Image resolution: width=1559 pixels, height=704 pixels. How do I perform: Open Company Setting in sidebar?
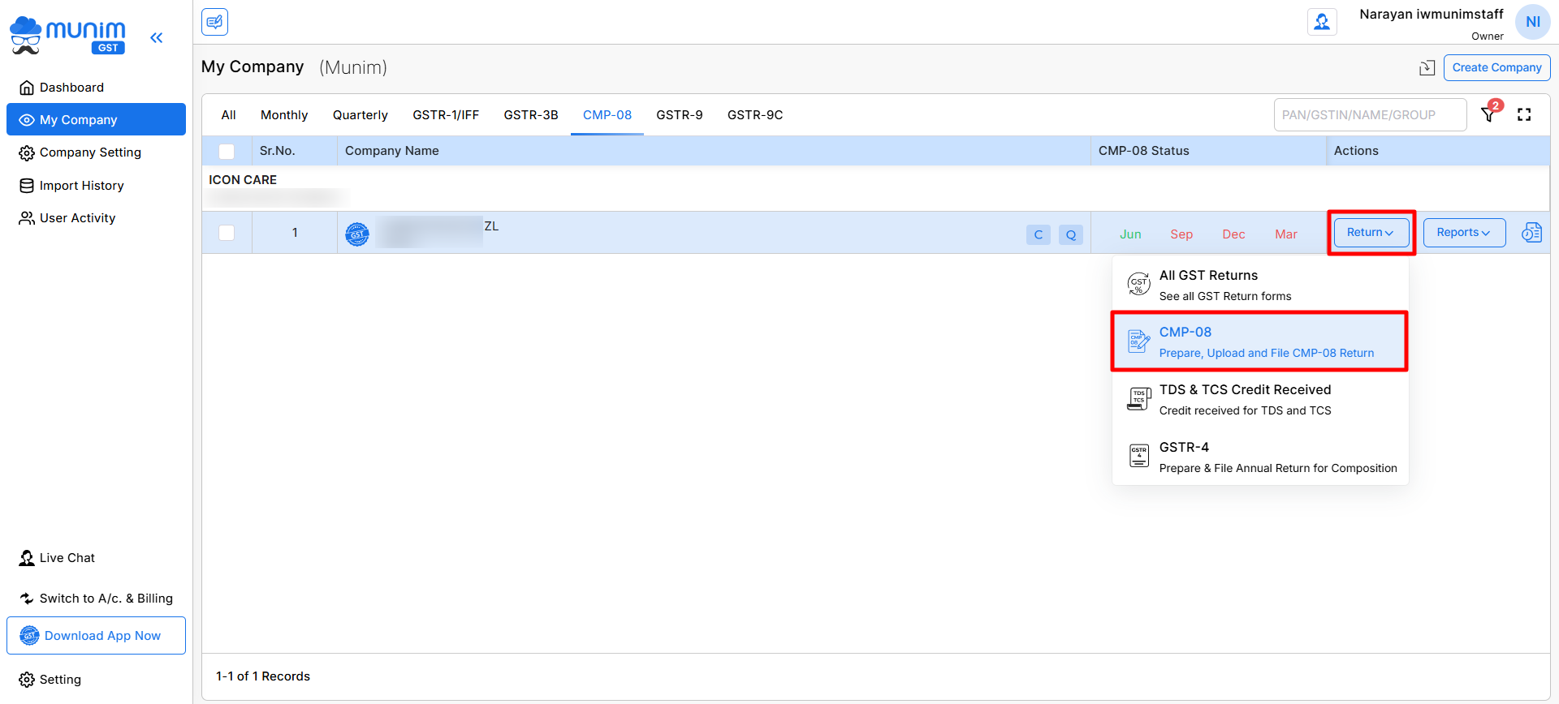pos(96,152)
